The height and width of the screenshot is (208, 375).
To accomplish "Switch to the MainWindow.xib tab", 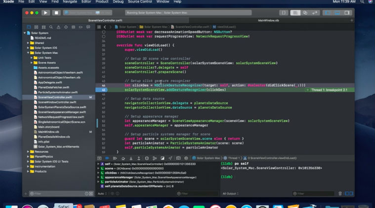I will [268, 21].
